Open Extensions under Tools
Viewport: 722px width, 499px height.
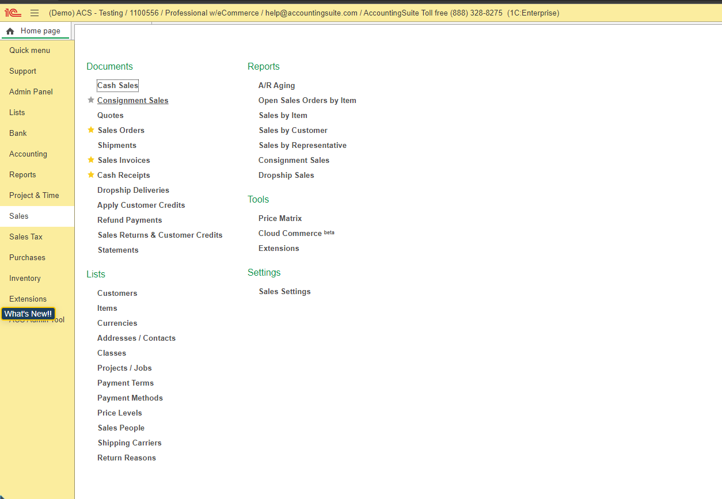pyautogui.click(x=279, y=248)
